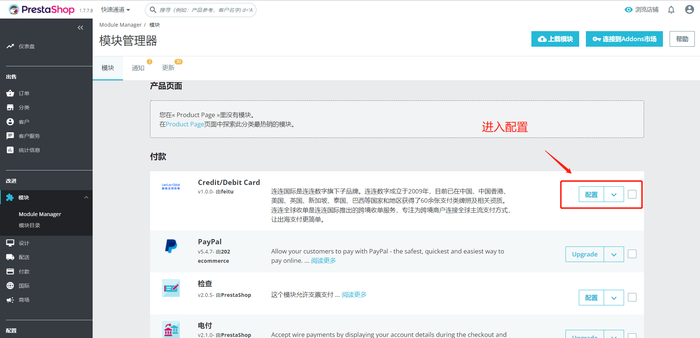Click 阅读更多 link in 检查 description
The height and width of the screenshot is (338, 700).
point(354,295)
